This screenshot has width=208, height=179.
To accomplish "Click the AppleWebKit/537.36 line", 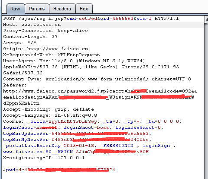I will click(x=91, y=67).
